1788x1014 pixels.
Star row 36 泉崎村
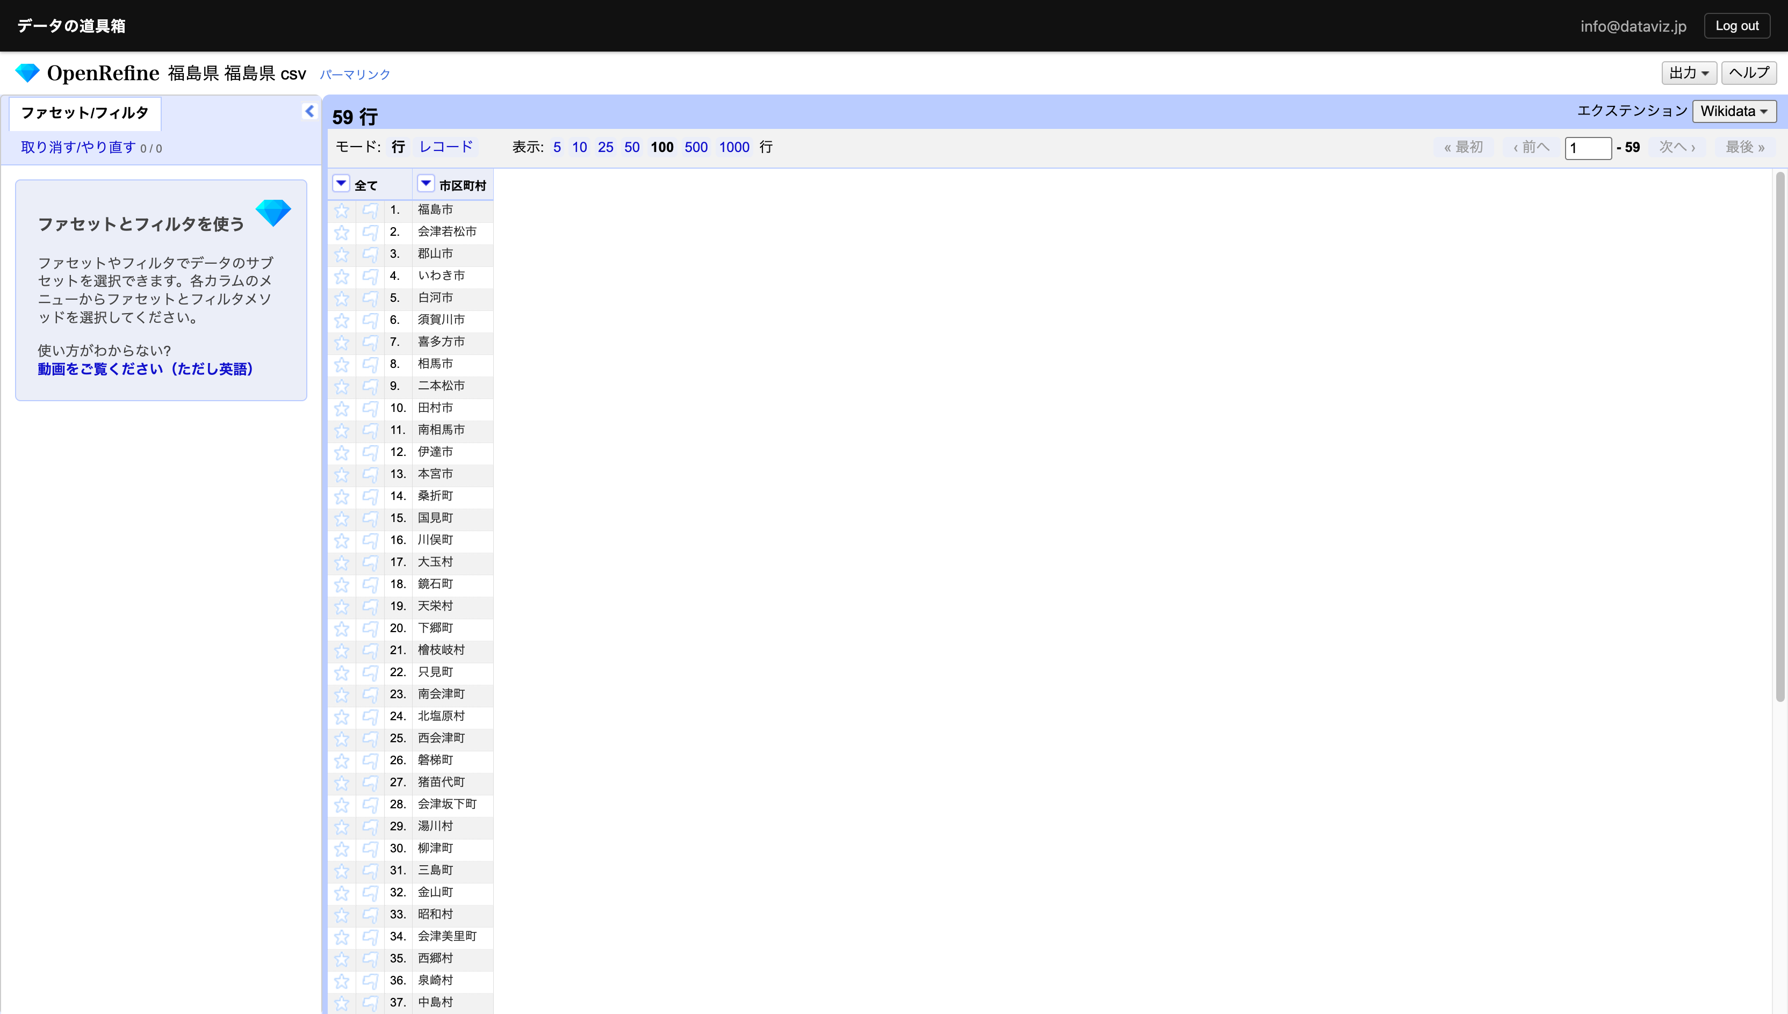point(341,981)
